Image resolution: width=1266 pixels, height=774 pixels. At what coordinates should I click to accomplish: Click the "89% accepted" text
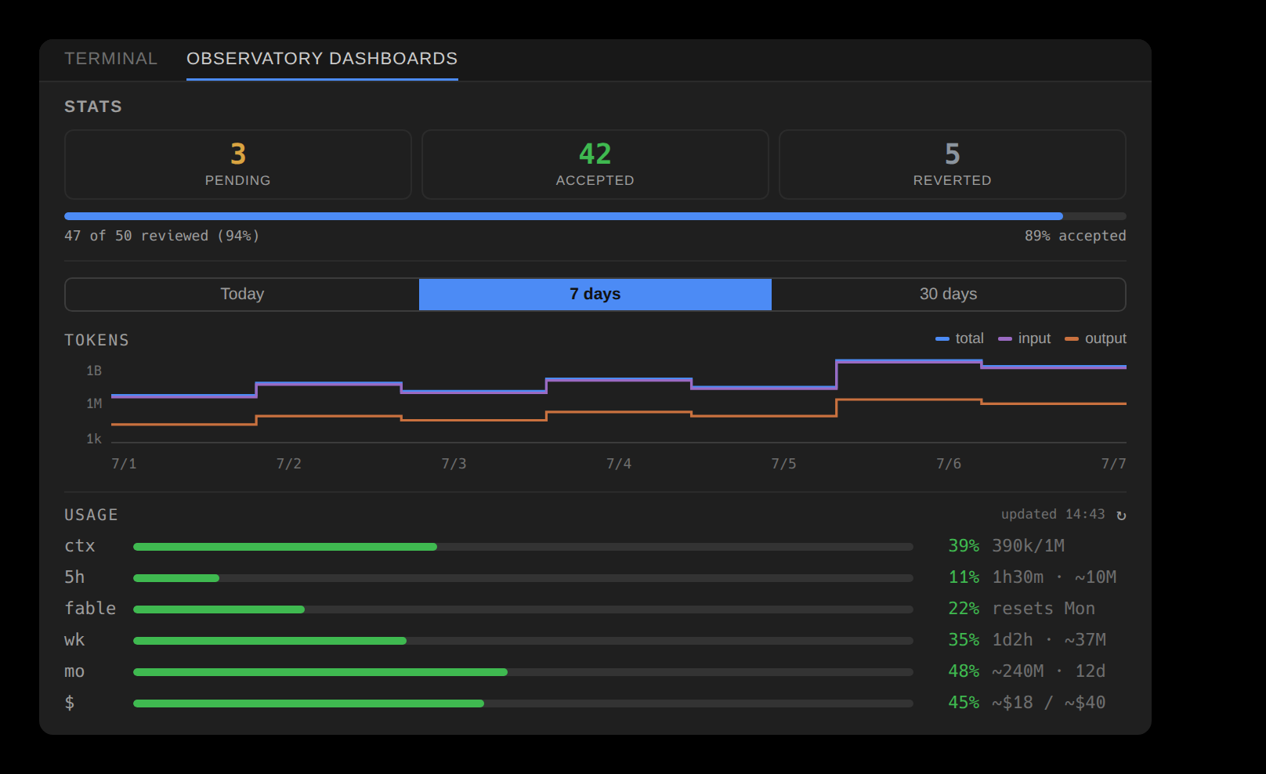1076,236
